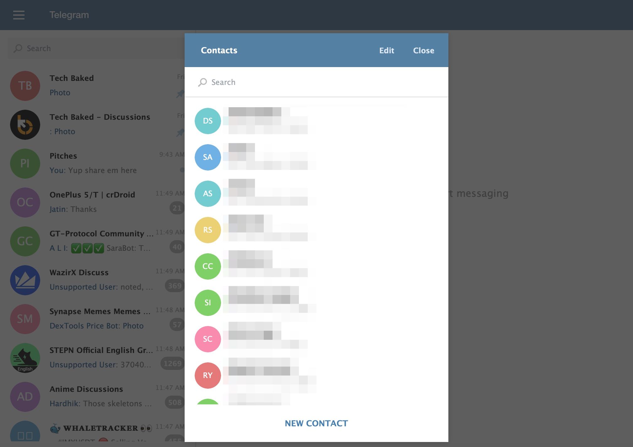This screenshot has height=447, width=633.
Task: Click the 'You: Yup share em here' preview
Action: 93,170
